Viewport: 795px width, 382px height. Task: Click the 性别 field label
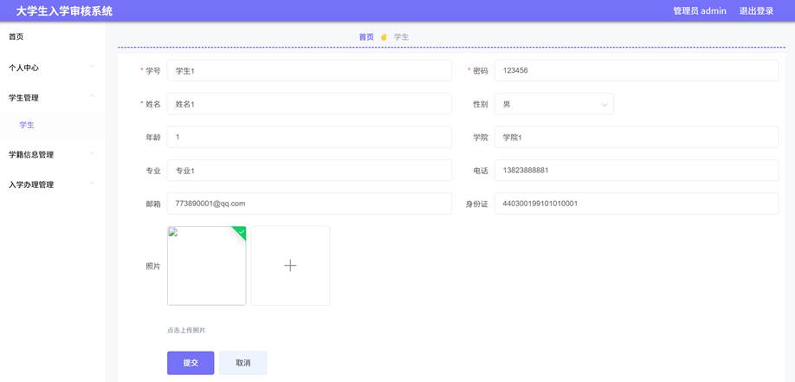(x=480, y=104)
